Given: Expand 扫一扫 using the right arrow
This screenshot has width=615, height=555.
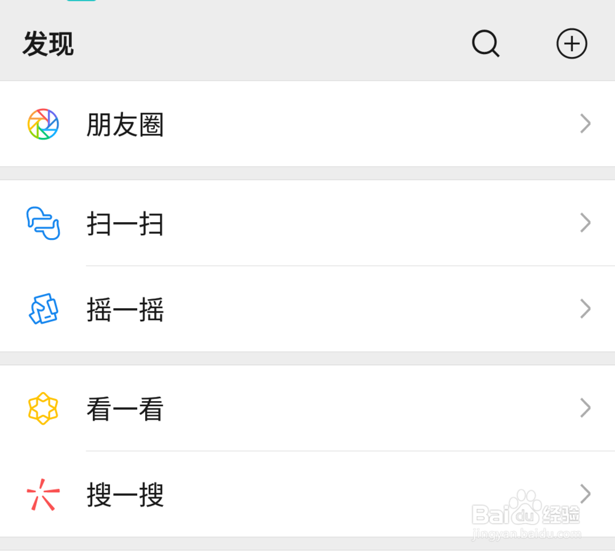Looking at the screenshot, I should pyautogui.click(x=585, y=223).
